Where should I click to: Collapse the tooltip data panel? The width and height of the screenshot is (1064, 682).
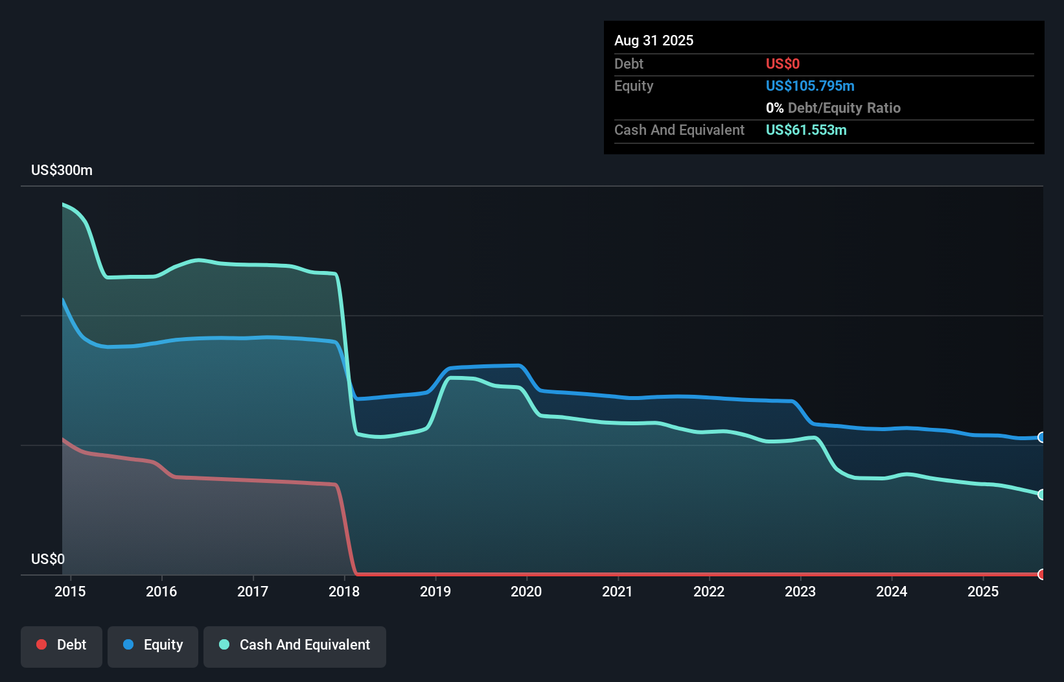click(824, 88)
